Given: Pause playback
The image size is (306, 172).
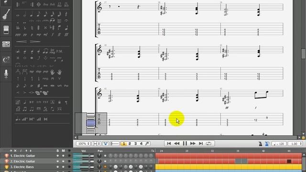Looking at the screenshot, I should (x=185, y=143).
